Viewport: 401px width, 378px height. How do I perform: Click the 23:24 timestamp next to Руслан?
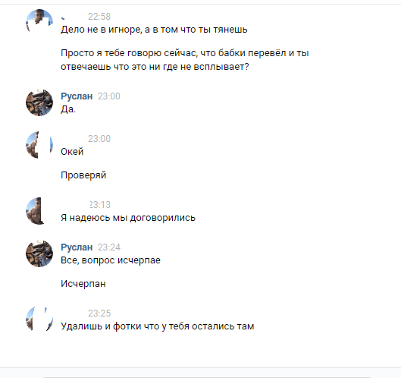pyautogui.click(x=109, y=247)
